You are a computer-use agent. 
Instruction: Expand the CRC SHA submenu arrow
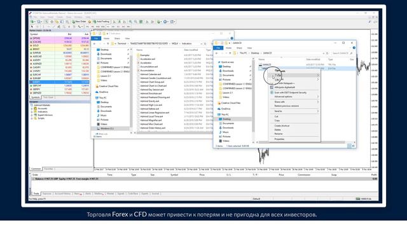[318, 80]
